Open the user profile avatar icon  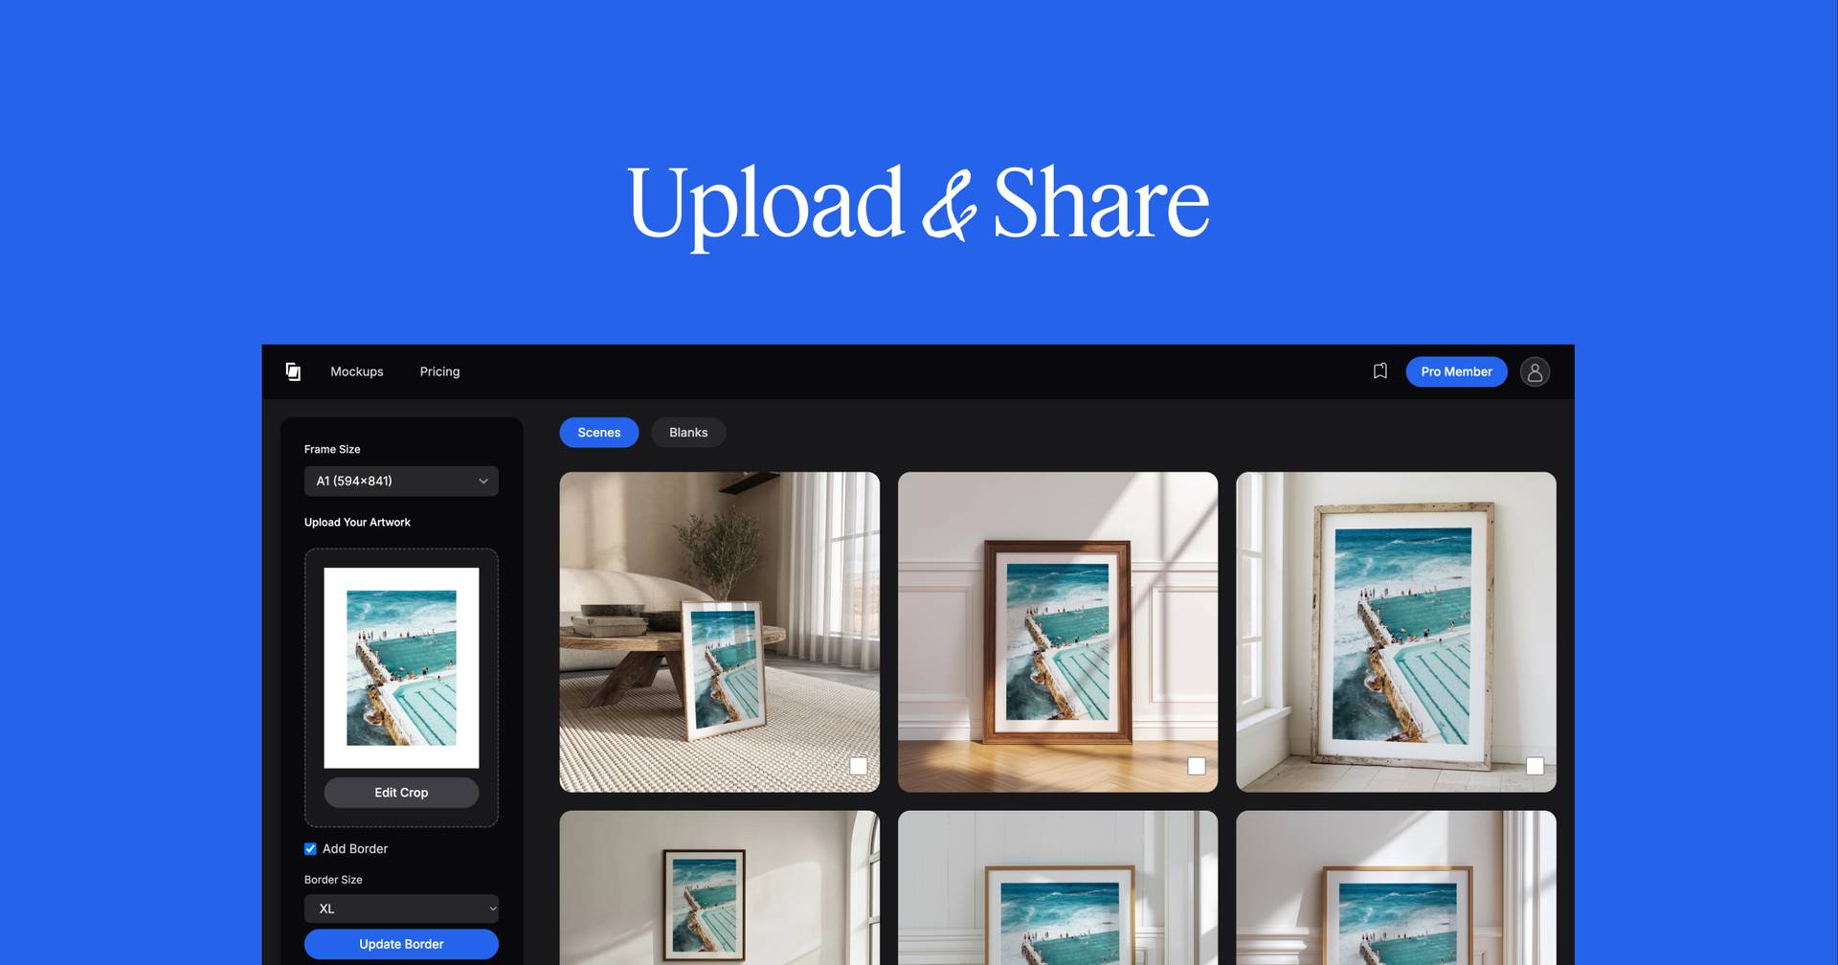1534,371
